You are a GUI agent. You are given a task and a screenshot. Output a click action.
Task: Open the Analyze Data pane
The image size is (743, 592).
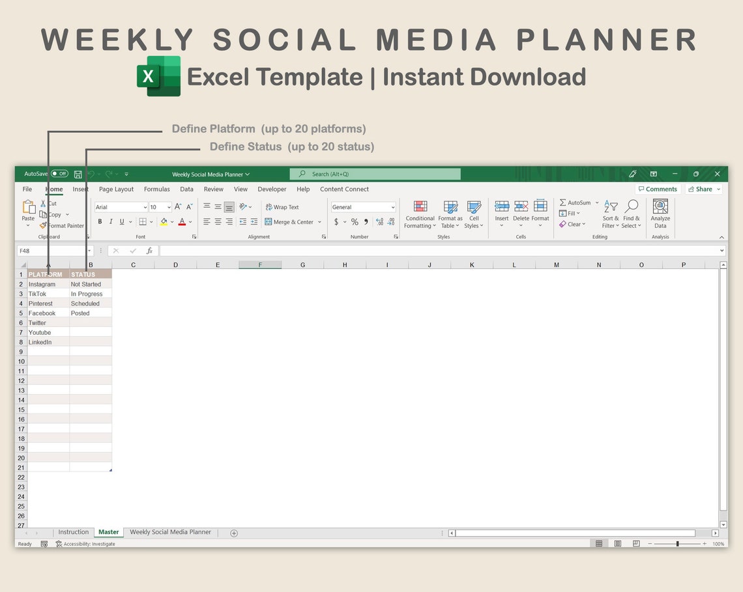pos(660,214)
